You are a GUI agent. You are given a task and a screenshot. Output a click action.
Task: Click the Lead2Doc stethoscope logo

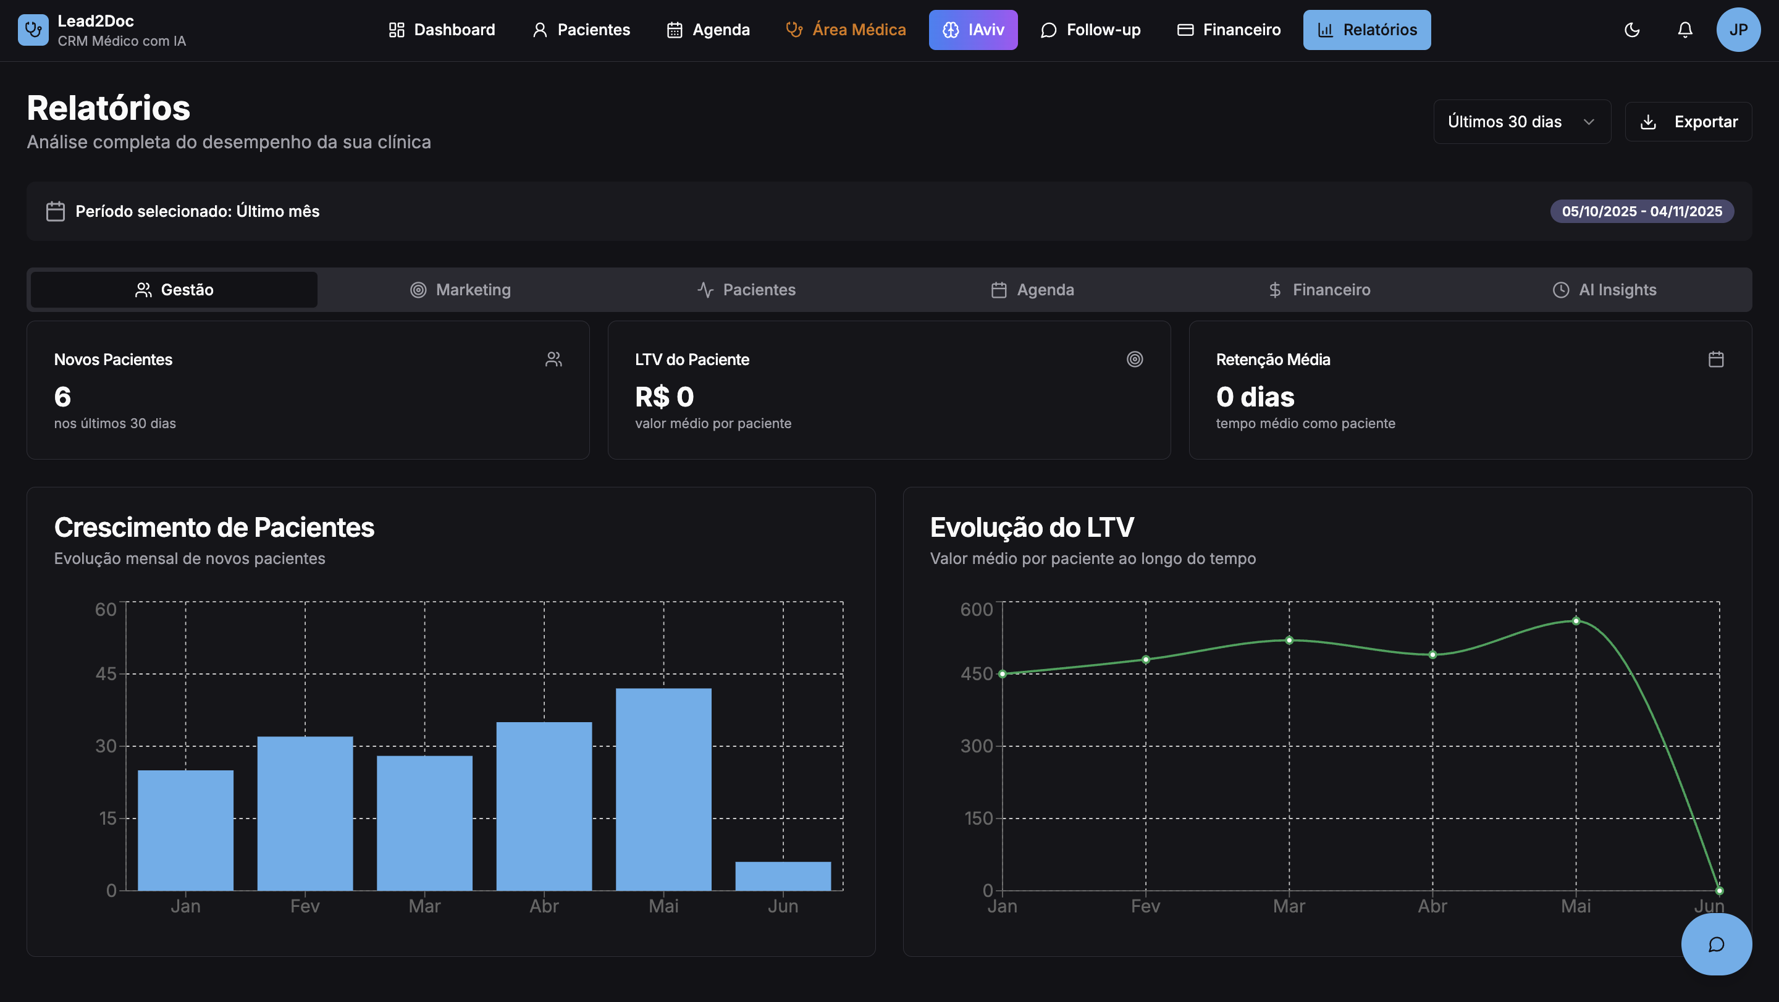(x=33, y=30)
